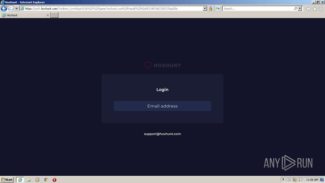The height and width of the screenshot is (183, 325).
Task: Open the File Explorer folder taskbar icon
Action: tap(29, 180)
